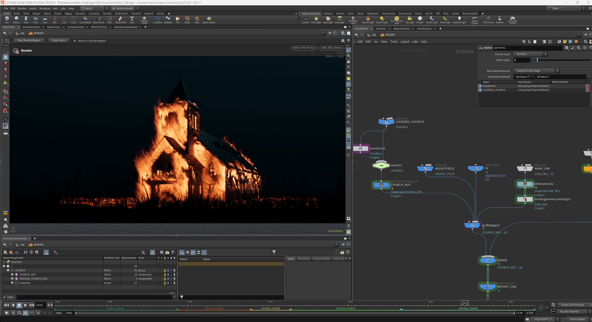
Task: Open the Render menu in menu bar
Action: point(22,9)
